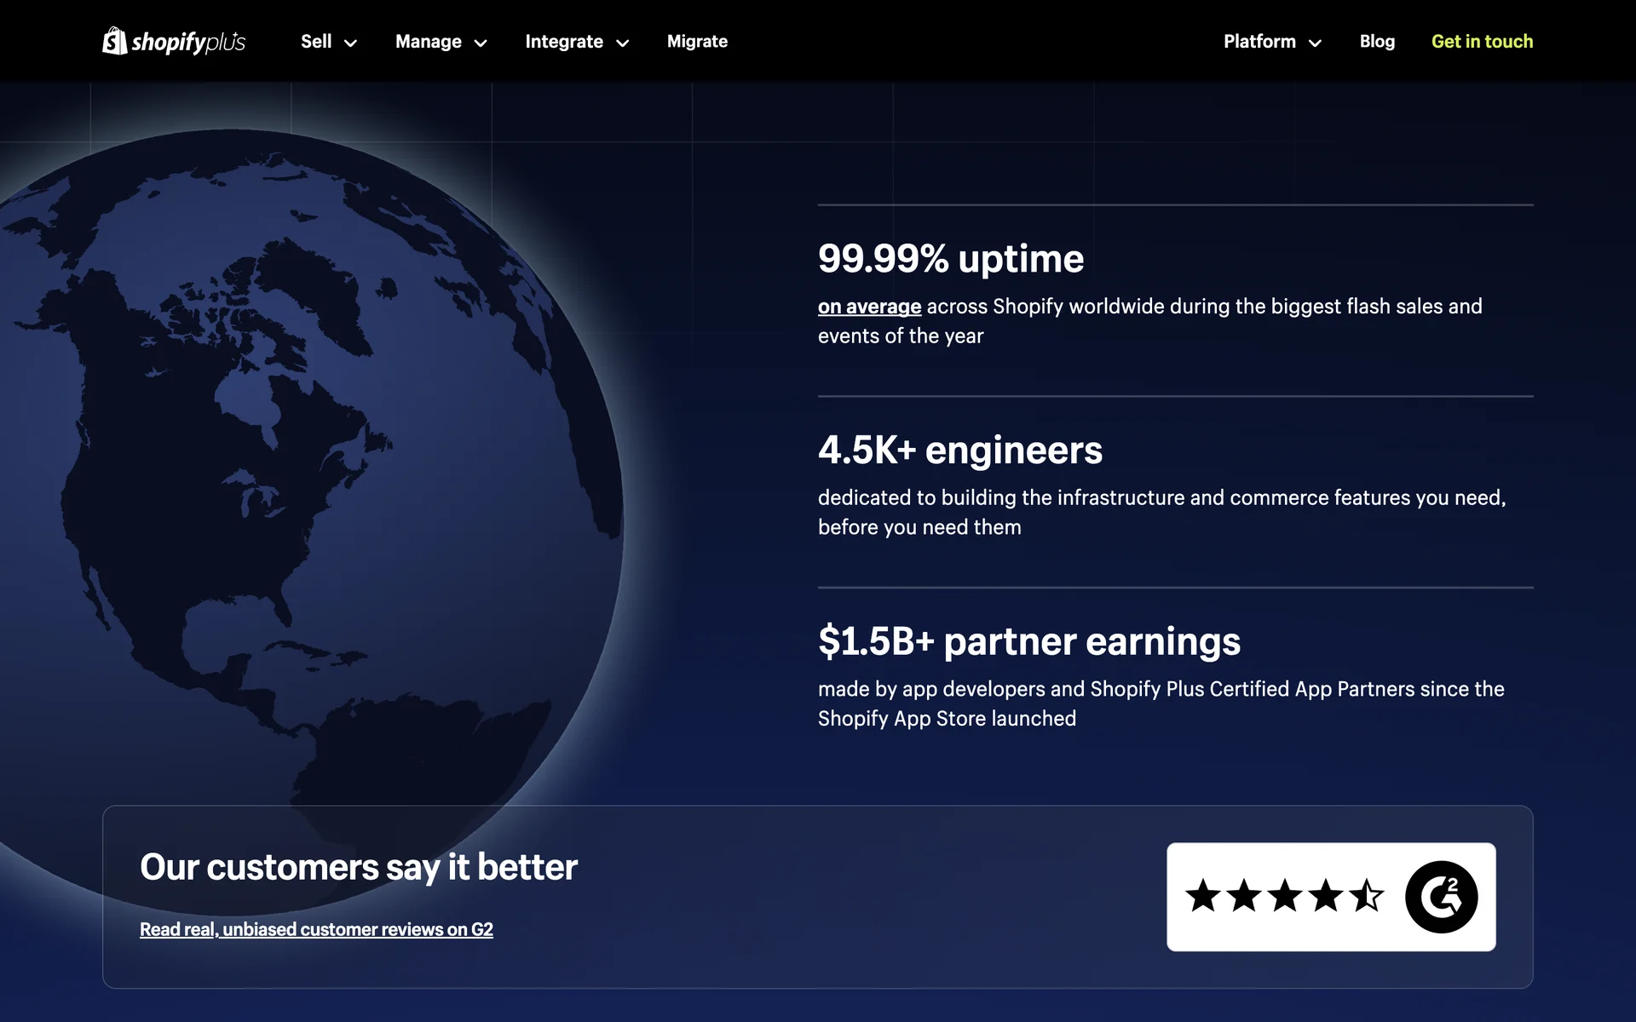This screenshot has height=1022, width=1636.
Task: Open the Integrate menu item
Action: click(x=563, y=42)
